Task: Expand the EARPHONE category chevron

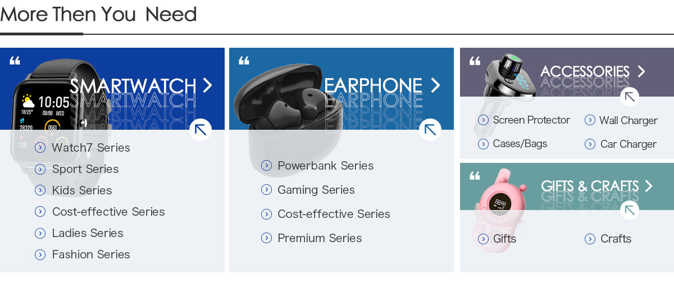Action: click(435, 85)
